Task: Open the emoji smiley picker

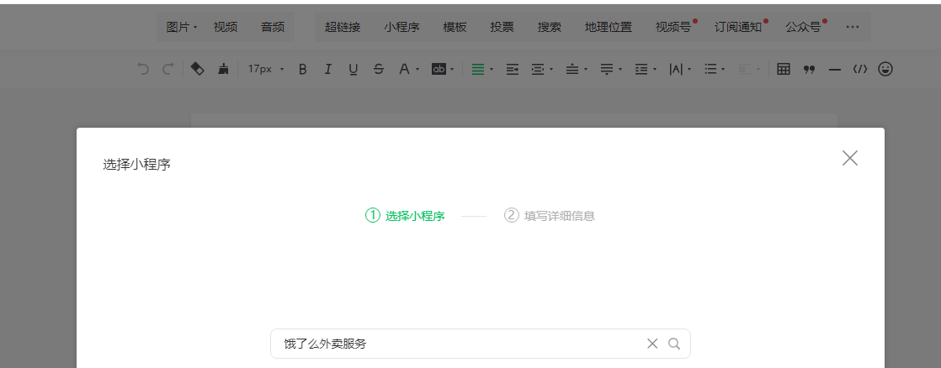Action: (x=885, y=69)
